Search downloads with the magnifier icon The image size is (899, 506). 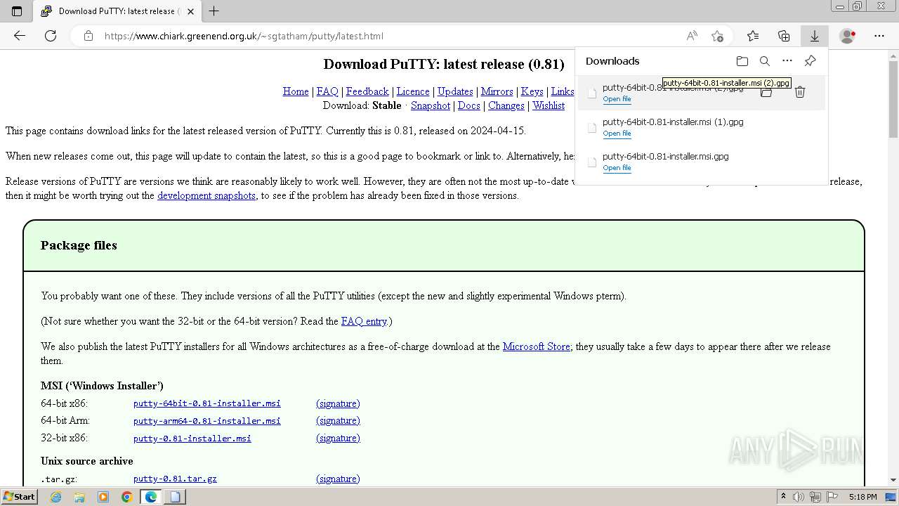point(765,61)
